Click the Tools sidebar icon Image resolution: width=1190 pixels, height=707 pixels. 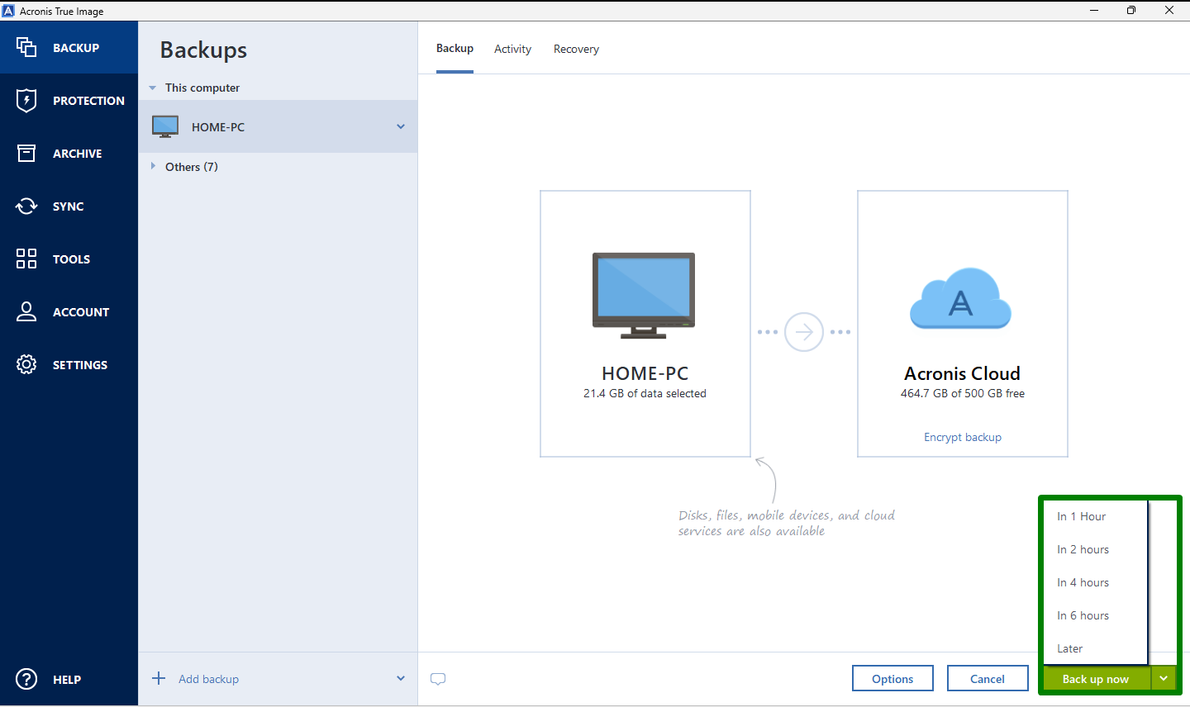point(69,259)
